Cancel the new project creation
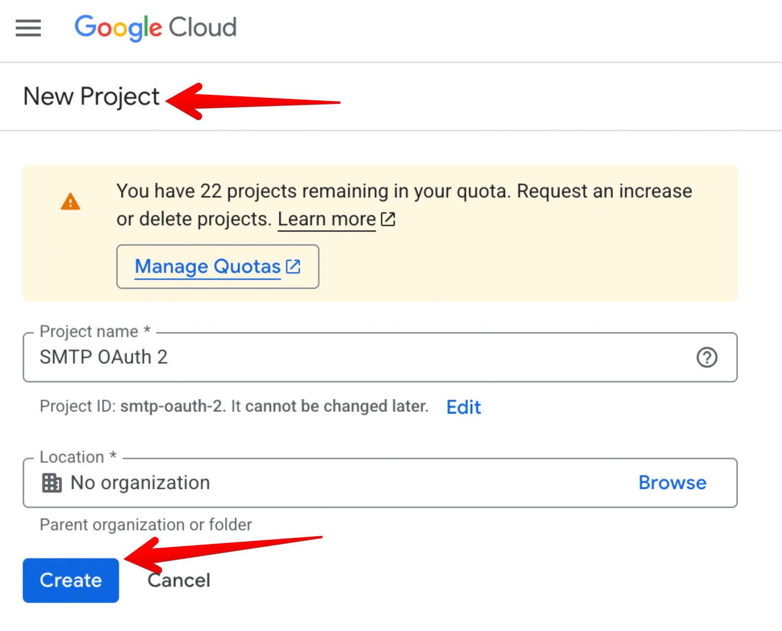Image resolution: width=782 pixels, height=631 pixels. point(179,580)
